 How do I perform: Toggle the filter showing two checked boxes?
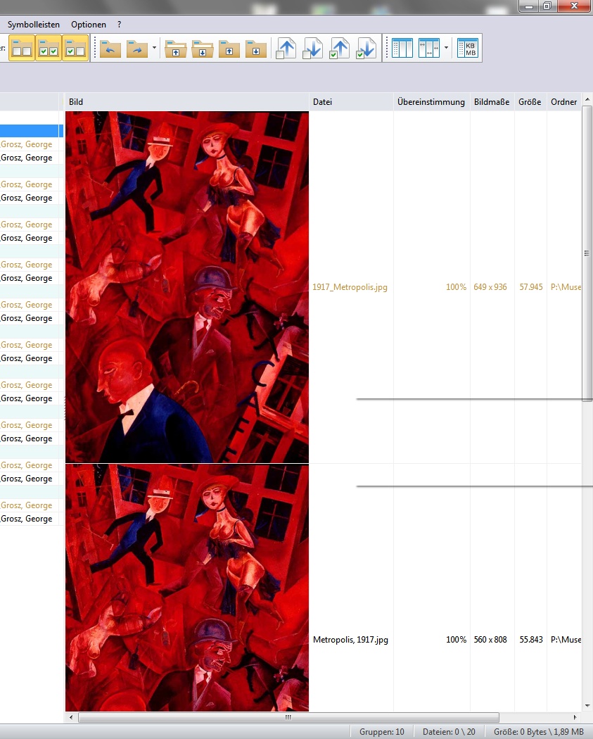[49, 49]
